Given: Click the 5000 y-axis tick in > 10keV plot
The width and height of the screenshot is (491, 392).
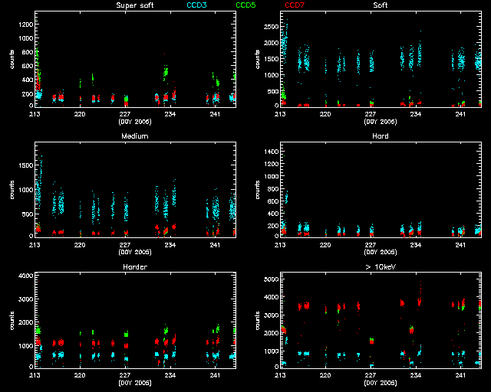Looking at the screenshot, I should [269, 280].
